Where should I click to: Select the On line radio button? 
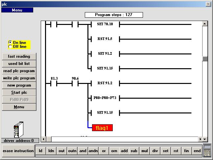tap(10, 42)
